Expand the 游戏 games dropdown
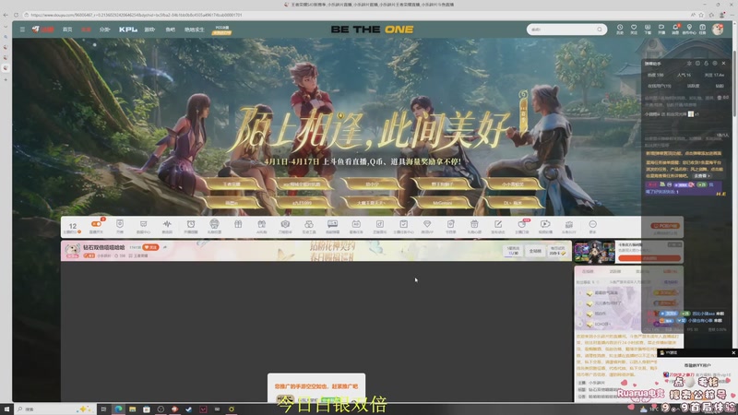 [x=149, y=30]
